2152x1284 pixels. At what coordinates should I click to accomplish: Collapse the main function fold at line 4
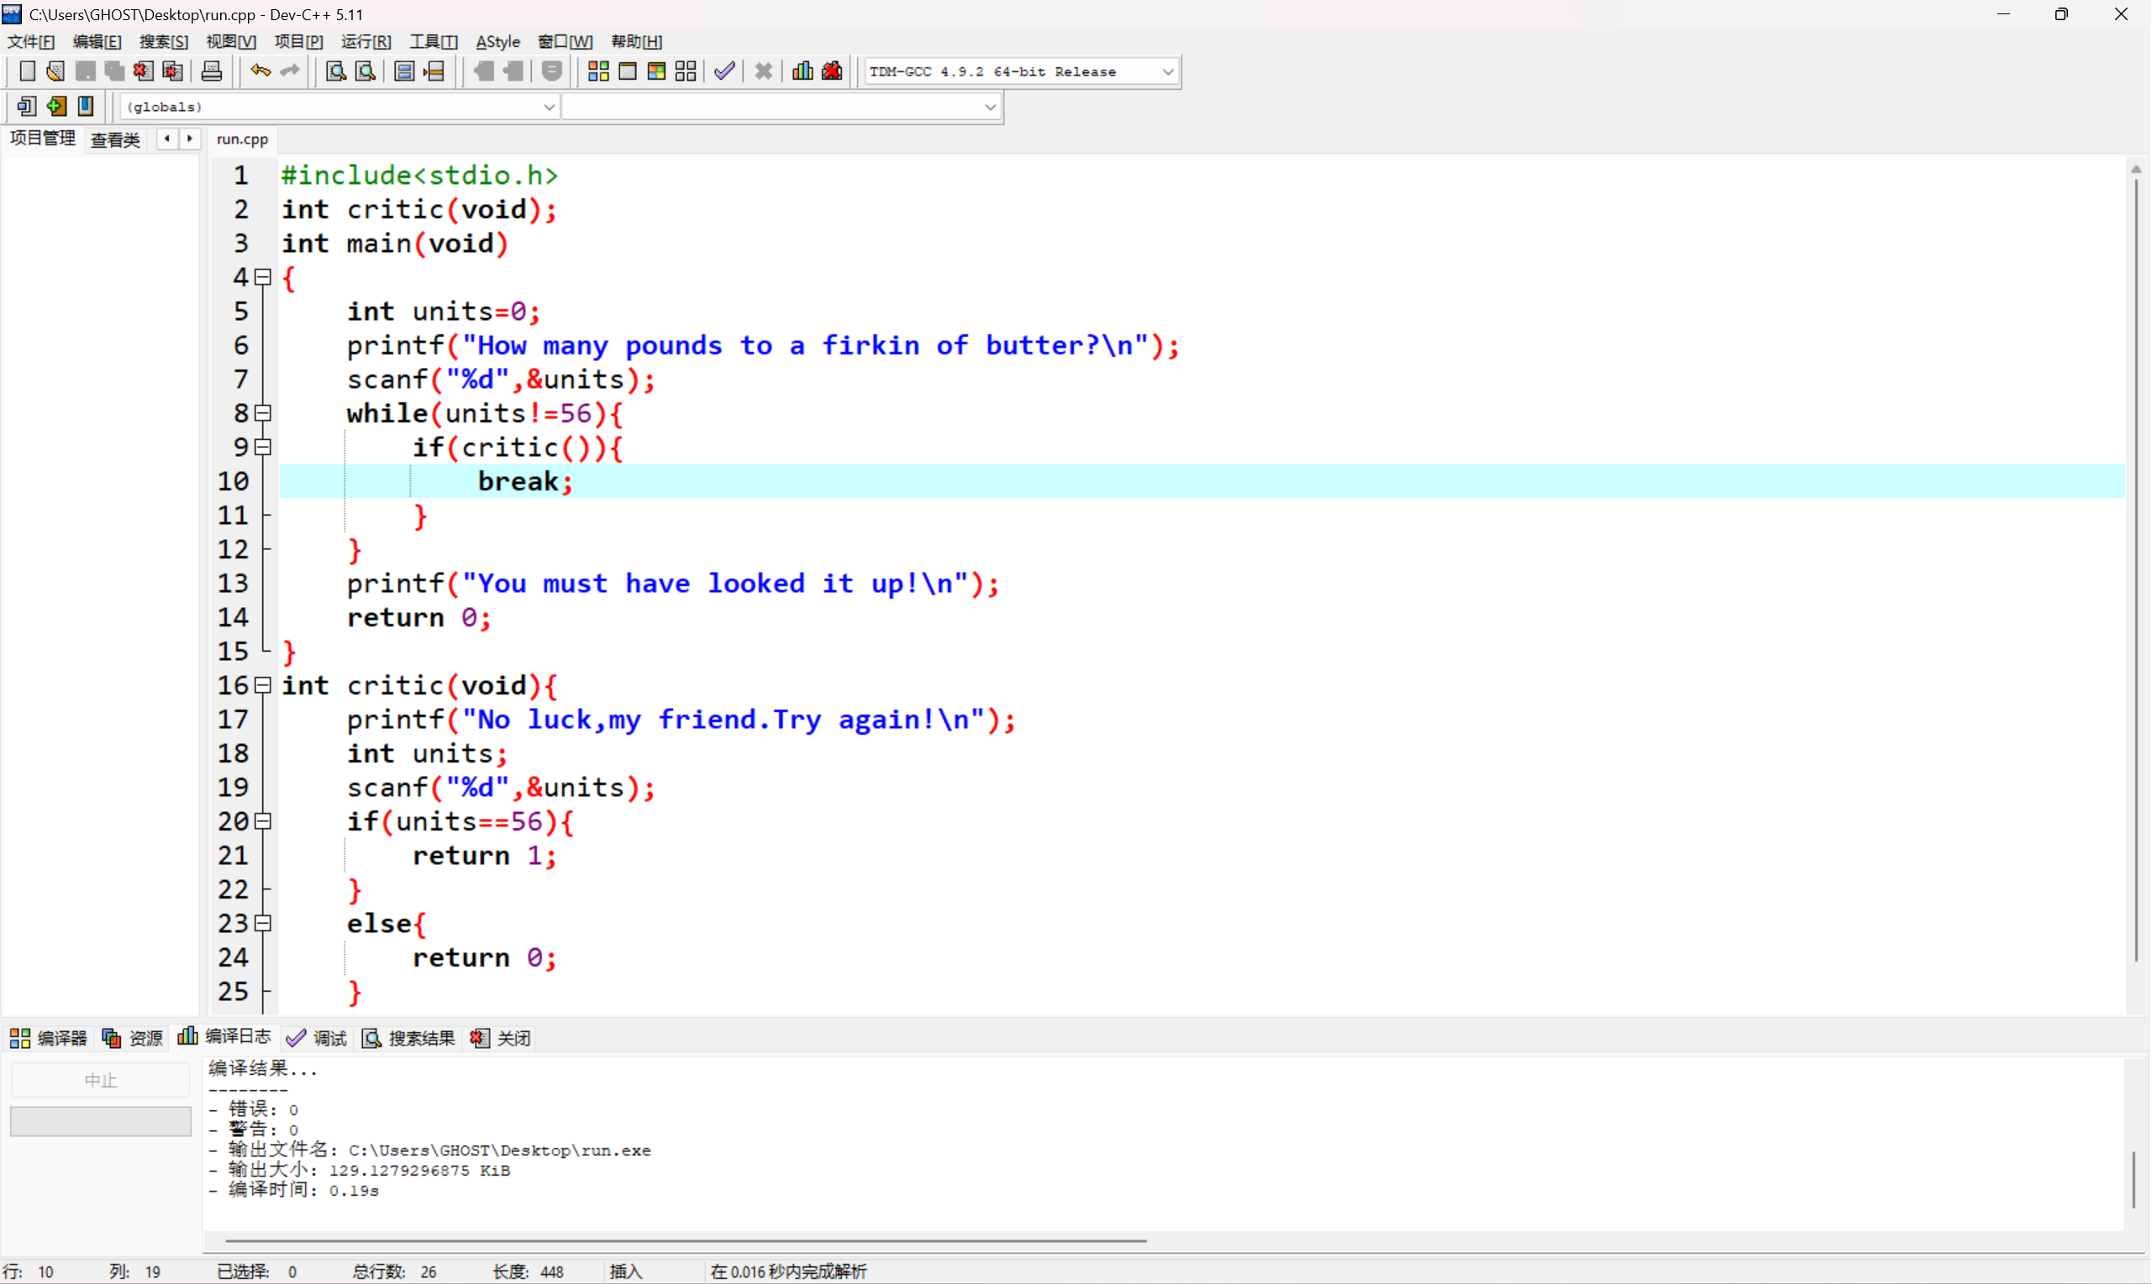click(x=263, y=278)
